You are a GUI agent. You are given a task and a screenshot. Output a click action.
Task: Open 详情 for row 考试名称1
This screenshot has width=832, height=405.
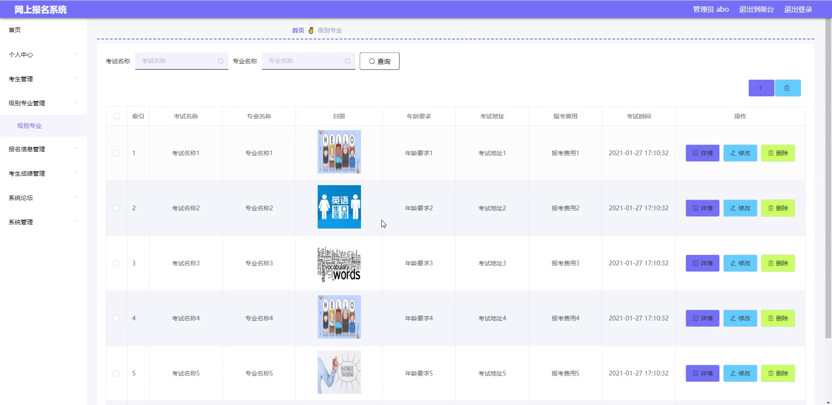702,153
